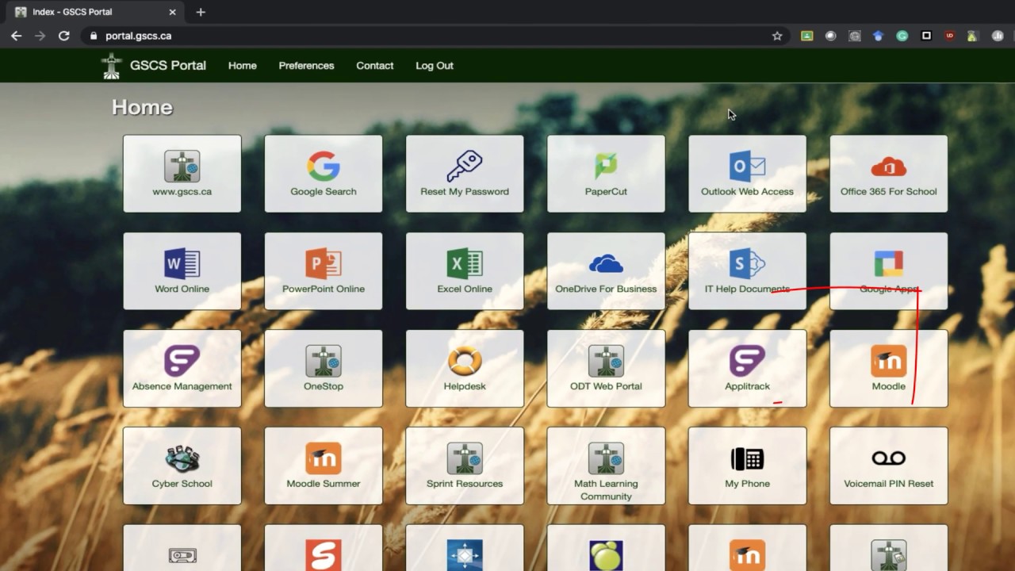Open Voicemail PIN Reset tile
1015x571 pixels.
pyautogui.click(x=888, y=466)
